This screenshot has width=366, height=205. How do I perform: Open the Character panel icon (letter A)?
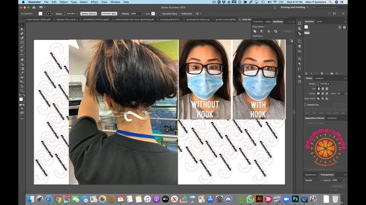point(300,59)
